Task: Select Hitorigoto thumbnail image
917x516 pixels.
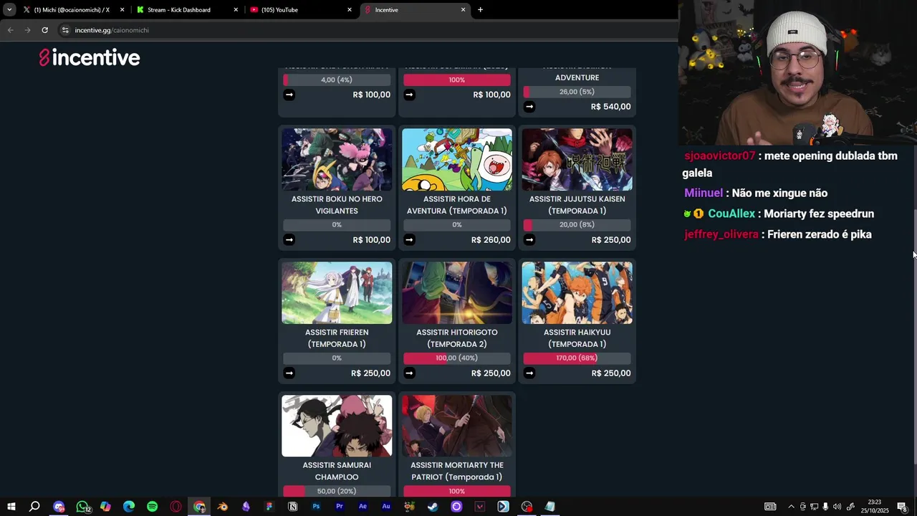Action: click(x=457, y=292)
